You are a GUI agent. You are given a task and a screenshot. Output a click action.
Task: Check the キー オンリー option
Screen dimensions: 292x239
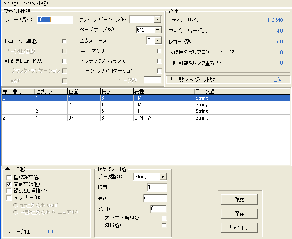coord(159,51)
